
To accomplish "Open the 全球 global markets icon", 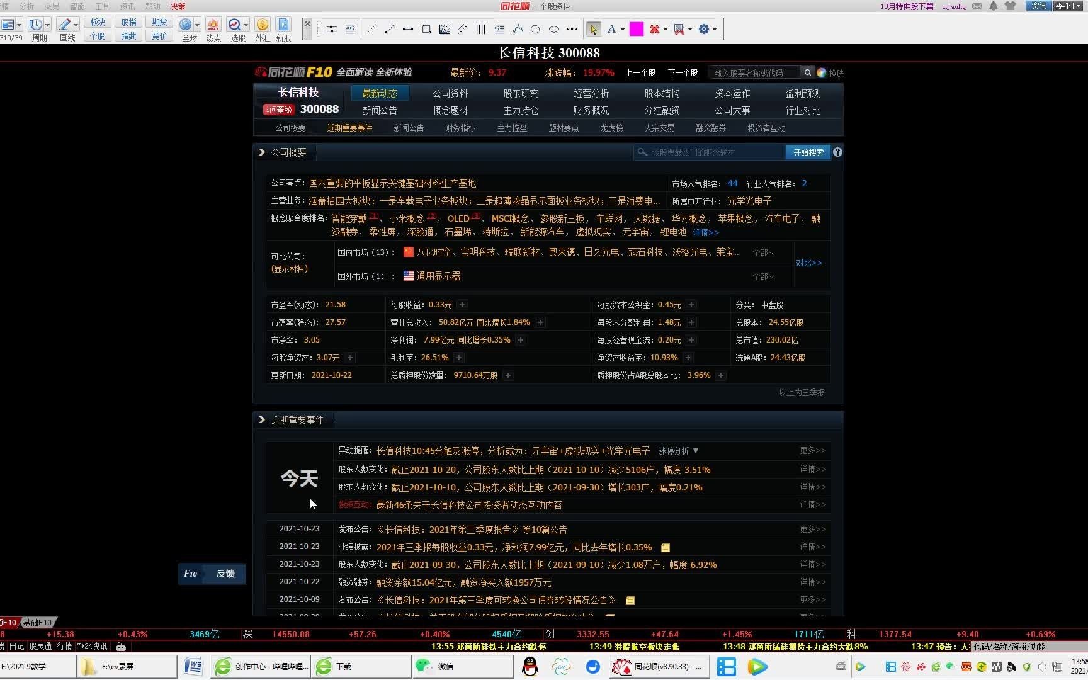I will tap(186, 25).
